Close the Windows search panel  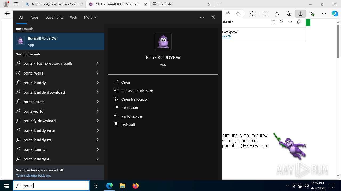[213, 17]
